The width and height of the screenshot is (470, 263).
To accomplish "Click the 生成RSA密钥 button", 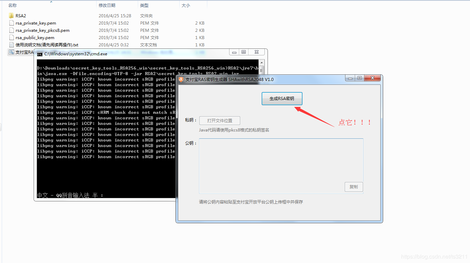I will click(282, 99).
